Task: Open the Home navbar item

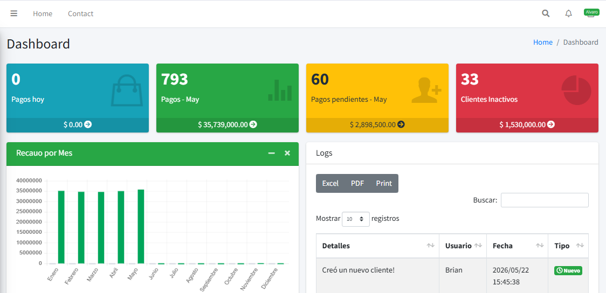Action: point(43,13)
